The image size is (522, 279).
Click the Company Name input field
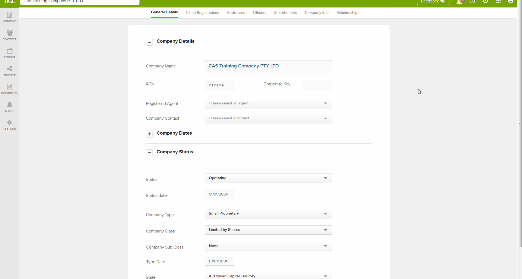coord(268,66)
